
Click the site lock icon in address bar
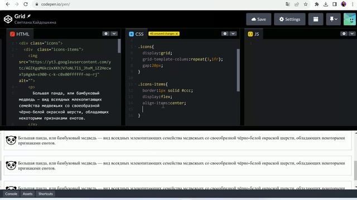(x=36, y=4)
